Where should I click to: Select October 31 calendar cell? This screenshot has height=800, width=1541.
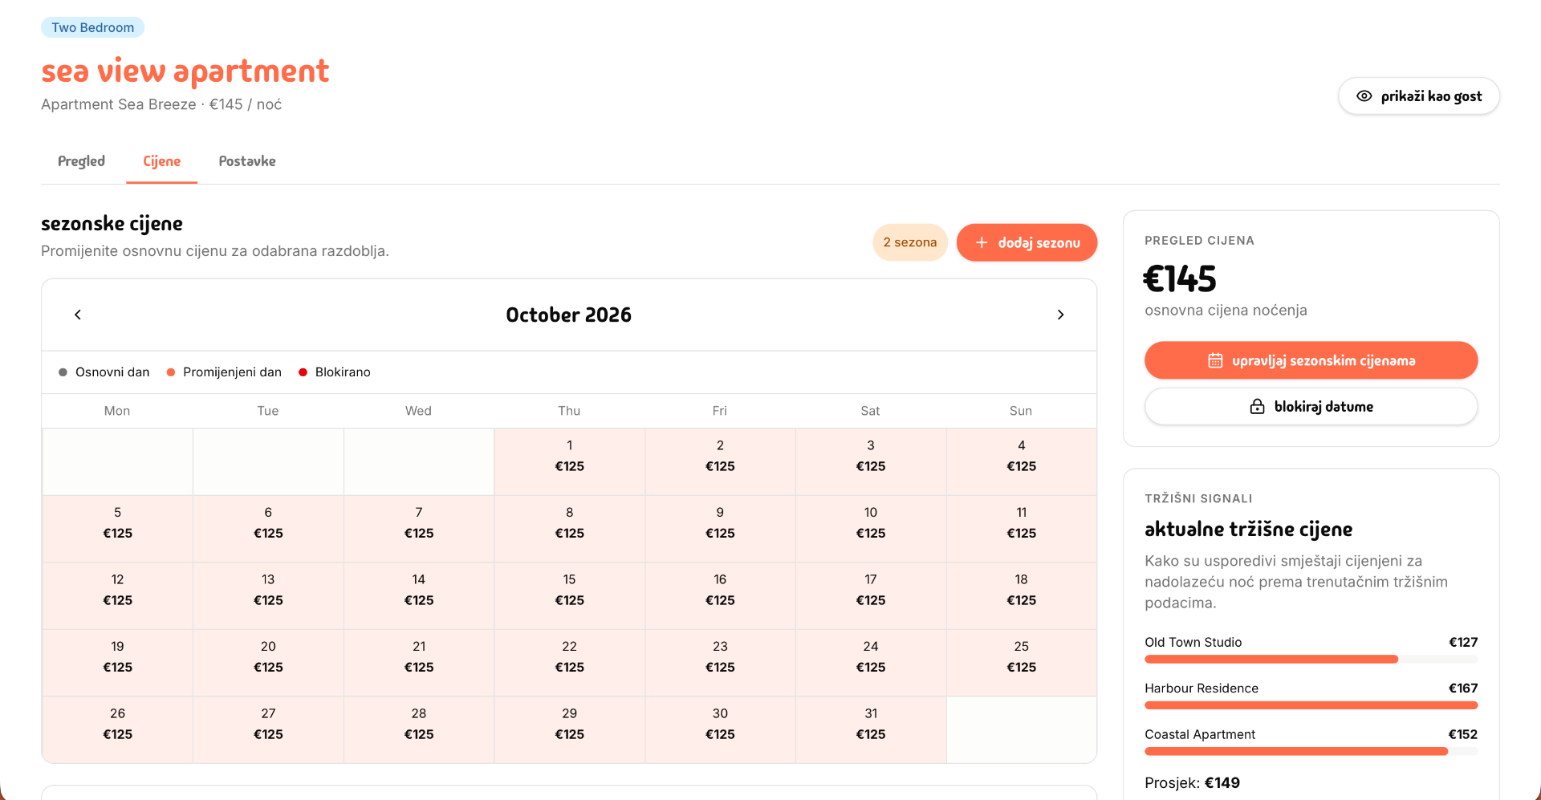click(x=870, y=729)
